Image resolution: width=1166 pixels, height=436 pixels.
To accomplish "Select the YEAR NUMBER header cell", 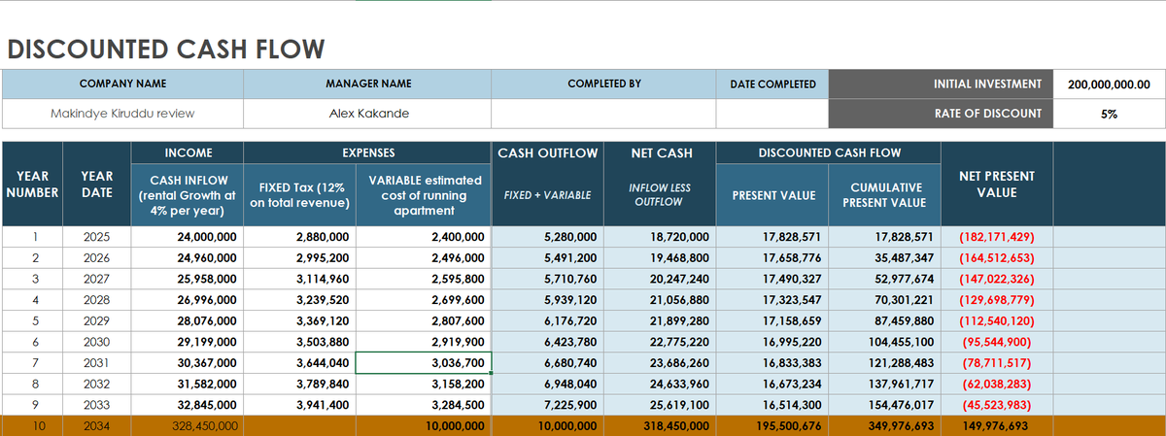I will (x=33, y=184).
